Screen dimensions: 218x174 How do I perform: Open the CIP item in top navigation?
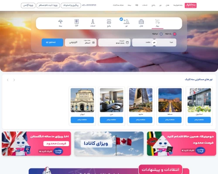(136, 5)
